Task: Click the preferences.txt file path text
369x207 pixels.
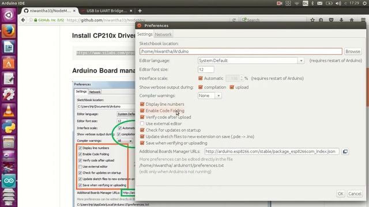Action: 182,165
